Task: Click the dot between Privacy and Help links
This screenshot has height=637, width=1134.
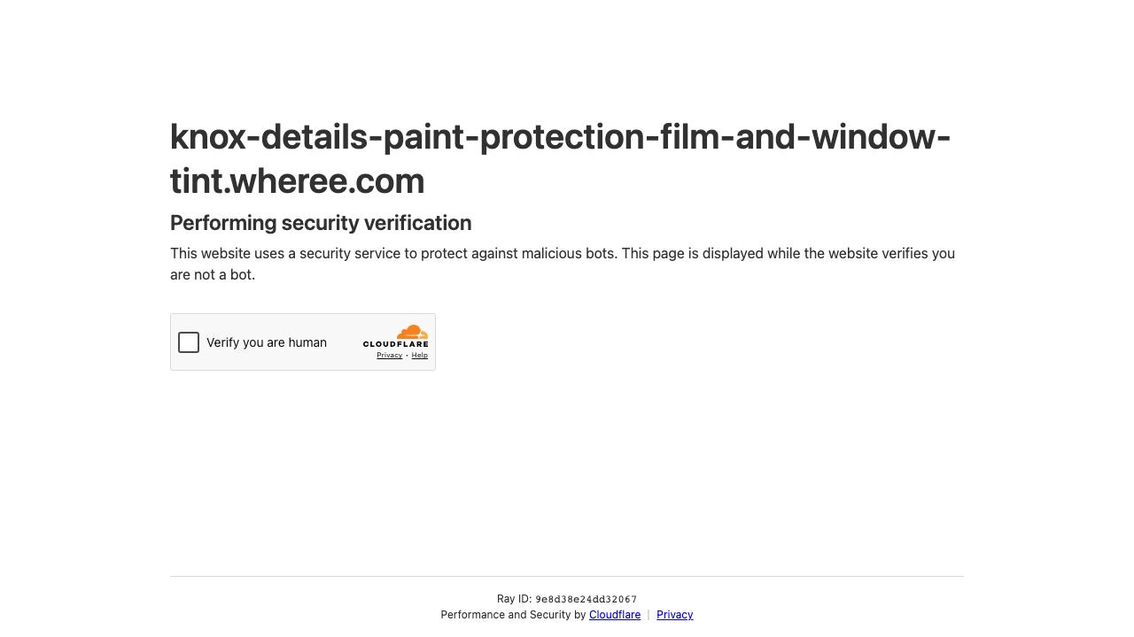Action: [x=406, y=356]
